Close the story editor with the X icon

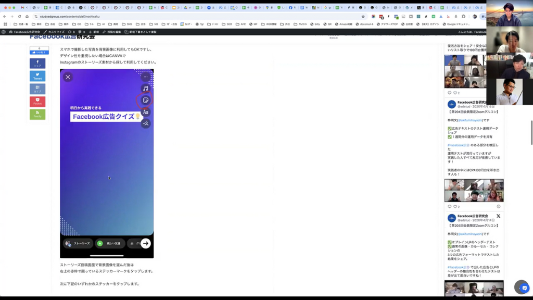click(68, 77)
